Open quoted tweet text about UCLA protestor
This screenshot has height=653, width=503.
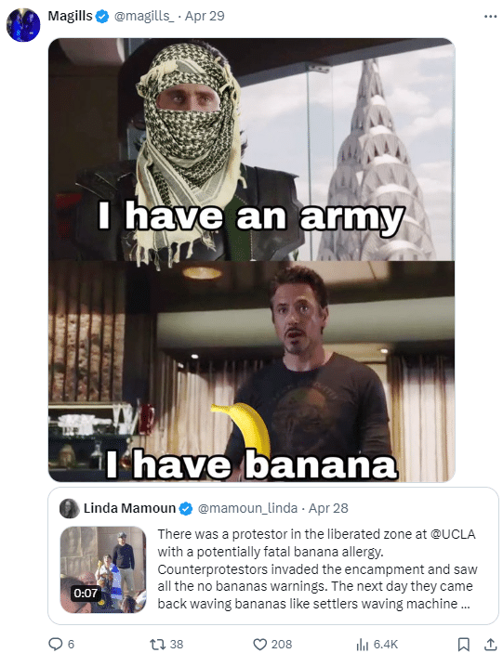317,568
